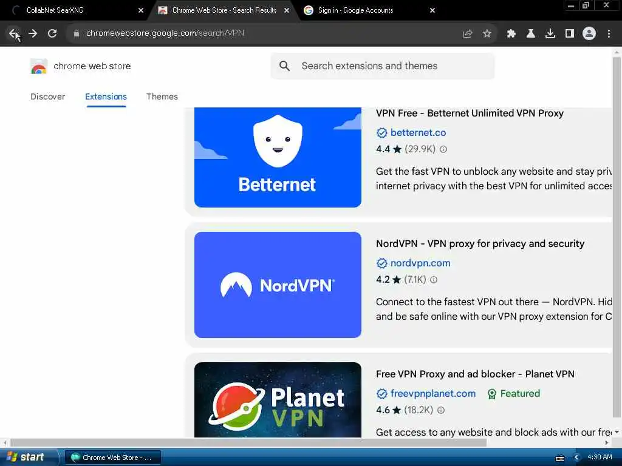Click the scroll-down arrow of the vertical scrollbar
This screenshot has width=622, height=466.
pyautogui.click(x=617, y=432)
